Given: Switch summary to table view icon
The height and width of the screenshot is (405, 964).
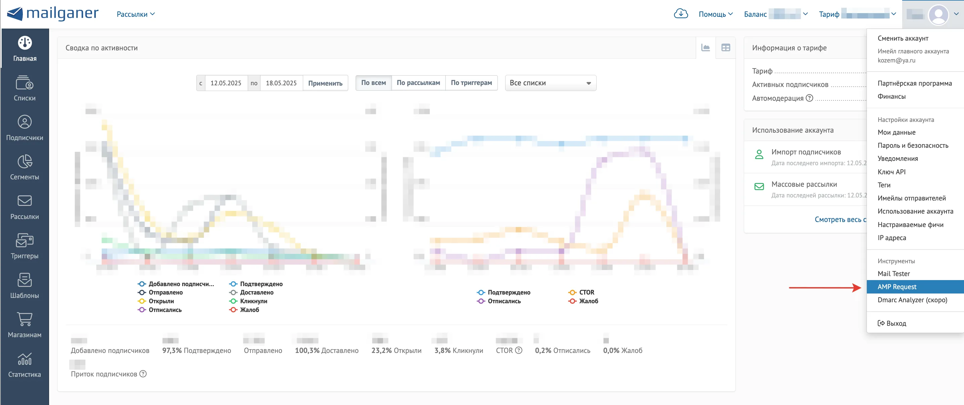Looking at the screenshot, I should (x=726, y=47).
